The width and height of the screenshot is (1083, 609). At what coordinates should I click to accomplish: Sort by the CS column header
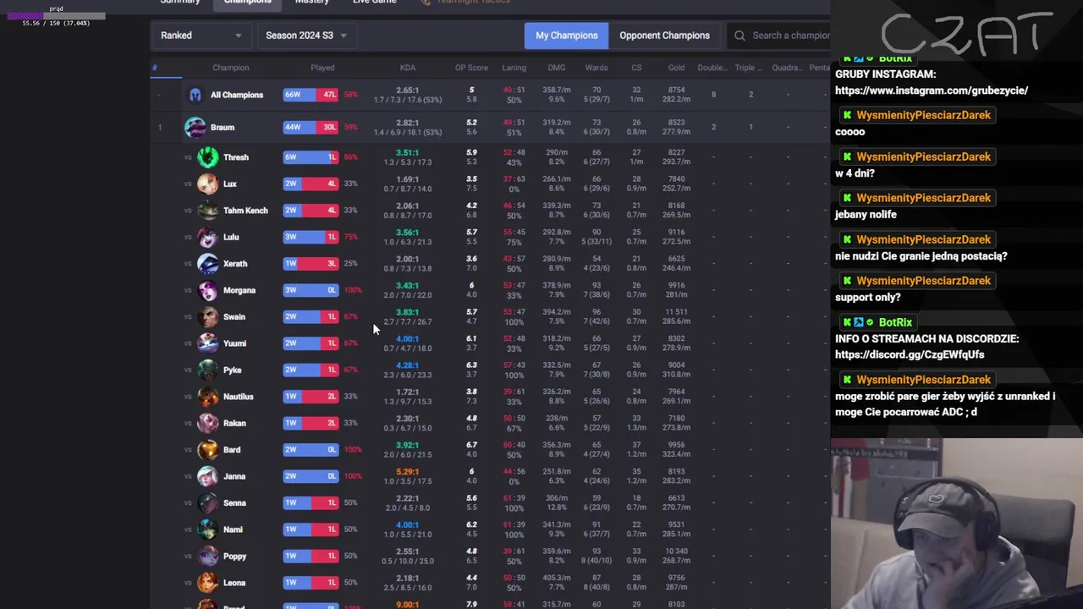pyautogui.click(x=636, y=68)
